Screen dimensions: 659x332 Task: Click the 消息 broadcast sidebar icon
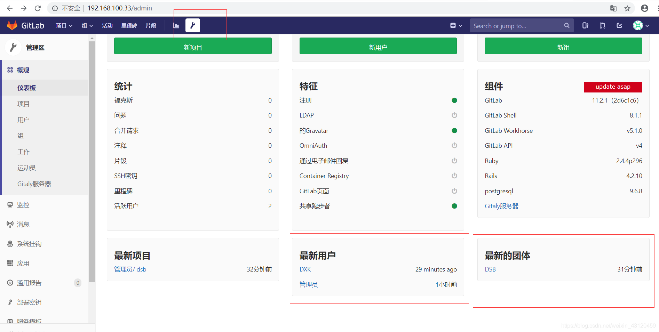10,225
